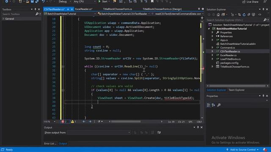Click the Open File folder icon
The height and width of the screenshot is (152, 271).
coord(28,1)
